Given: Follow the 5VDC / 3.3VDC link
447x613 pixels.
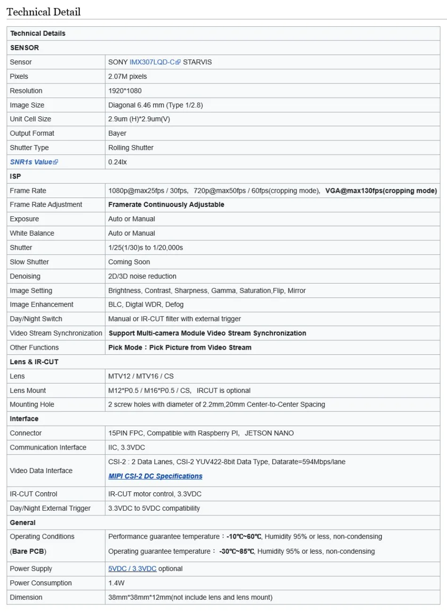Looking at the screenshot, I should (x=132, y=569).
